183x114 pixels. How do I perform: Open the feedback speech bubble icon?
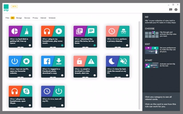point(171,9)
